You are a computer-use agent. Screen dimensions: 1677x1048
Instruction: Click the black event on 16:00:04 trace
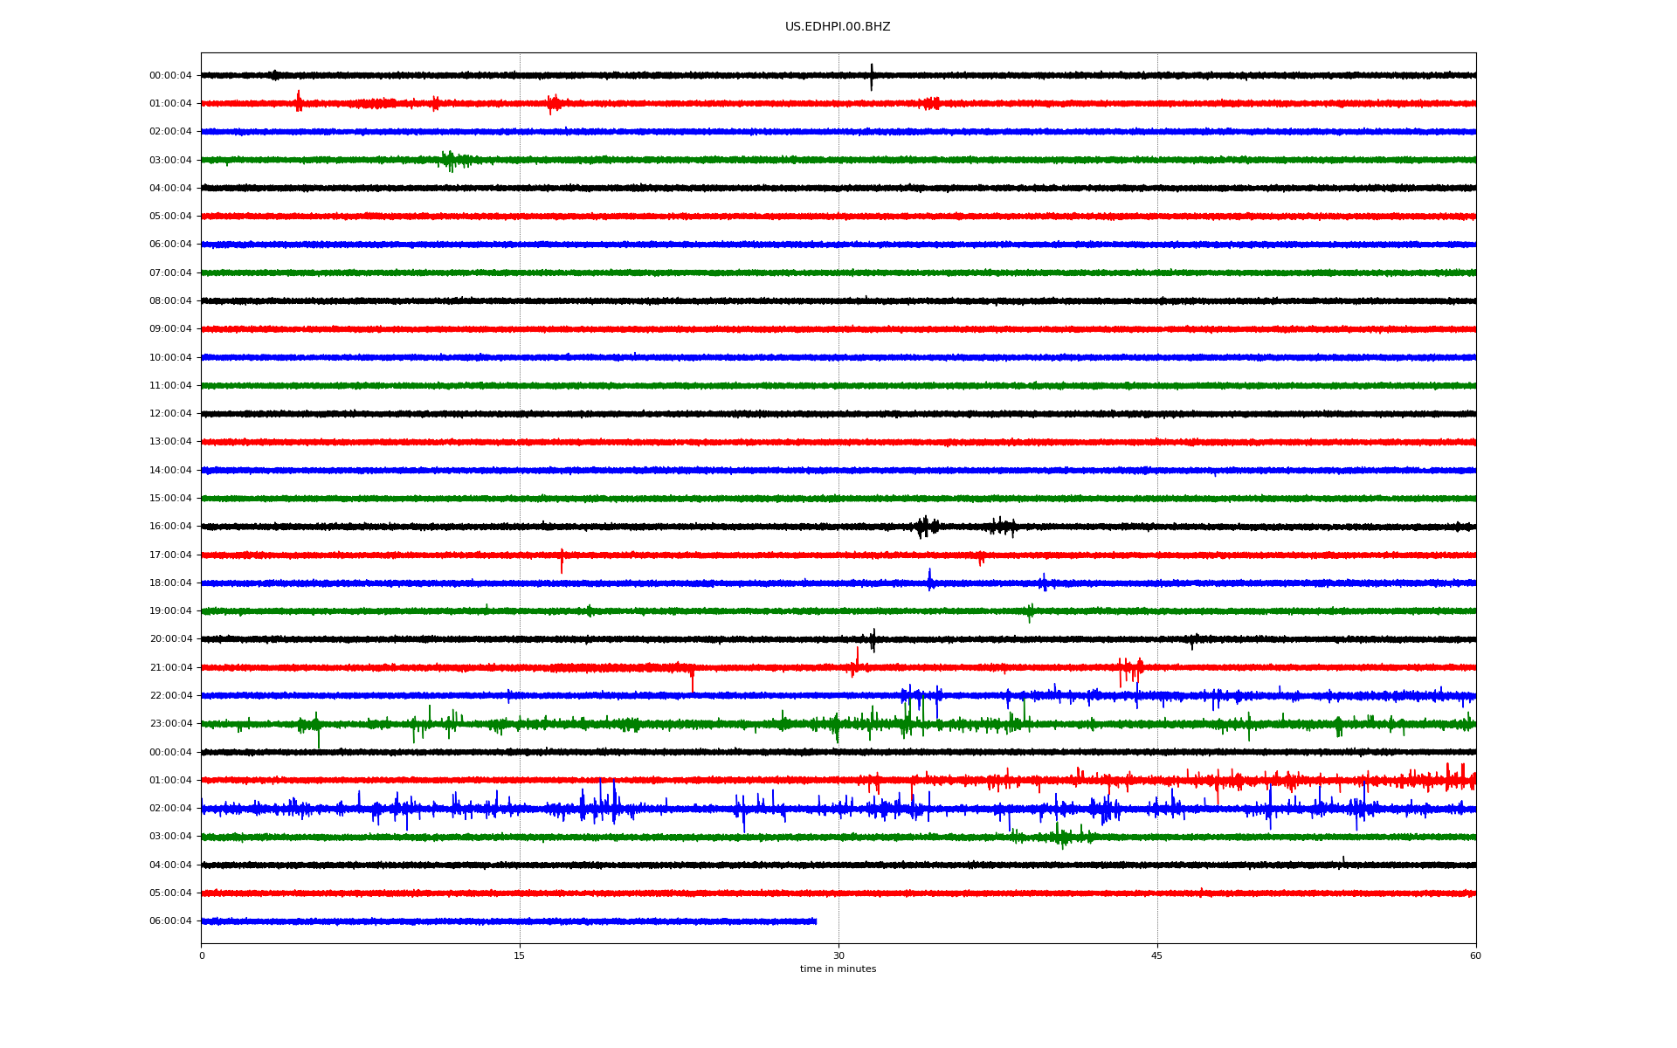[926, 527]
